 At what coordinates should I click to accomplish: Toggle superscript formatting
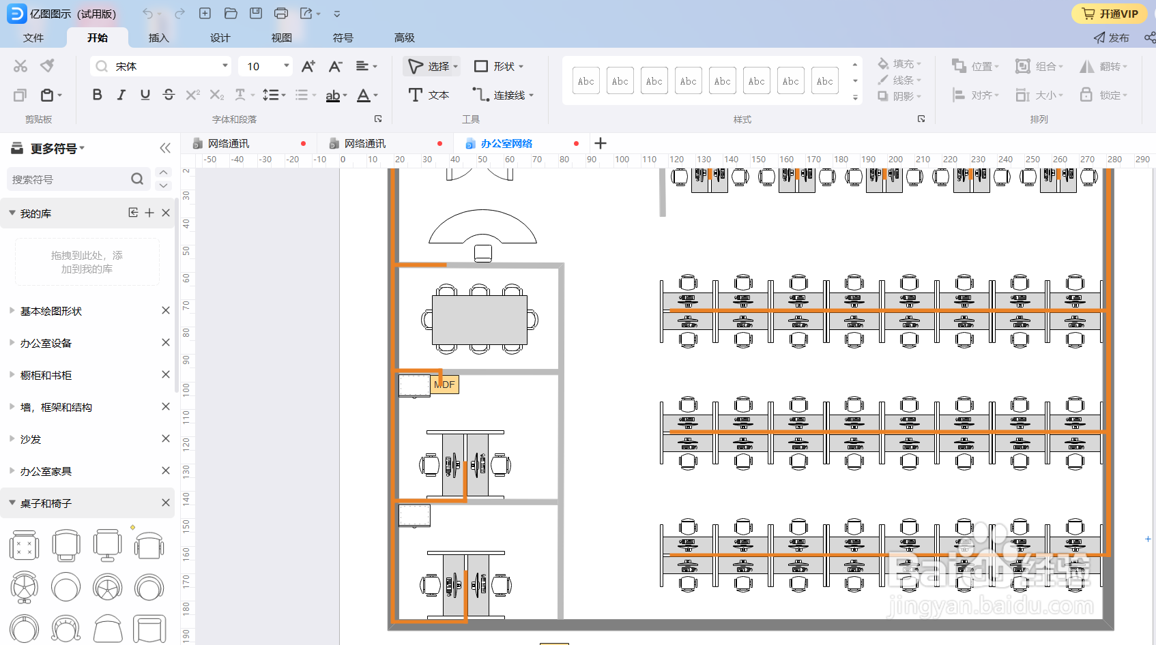tap(193, 95)
